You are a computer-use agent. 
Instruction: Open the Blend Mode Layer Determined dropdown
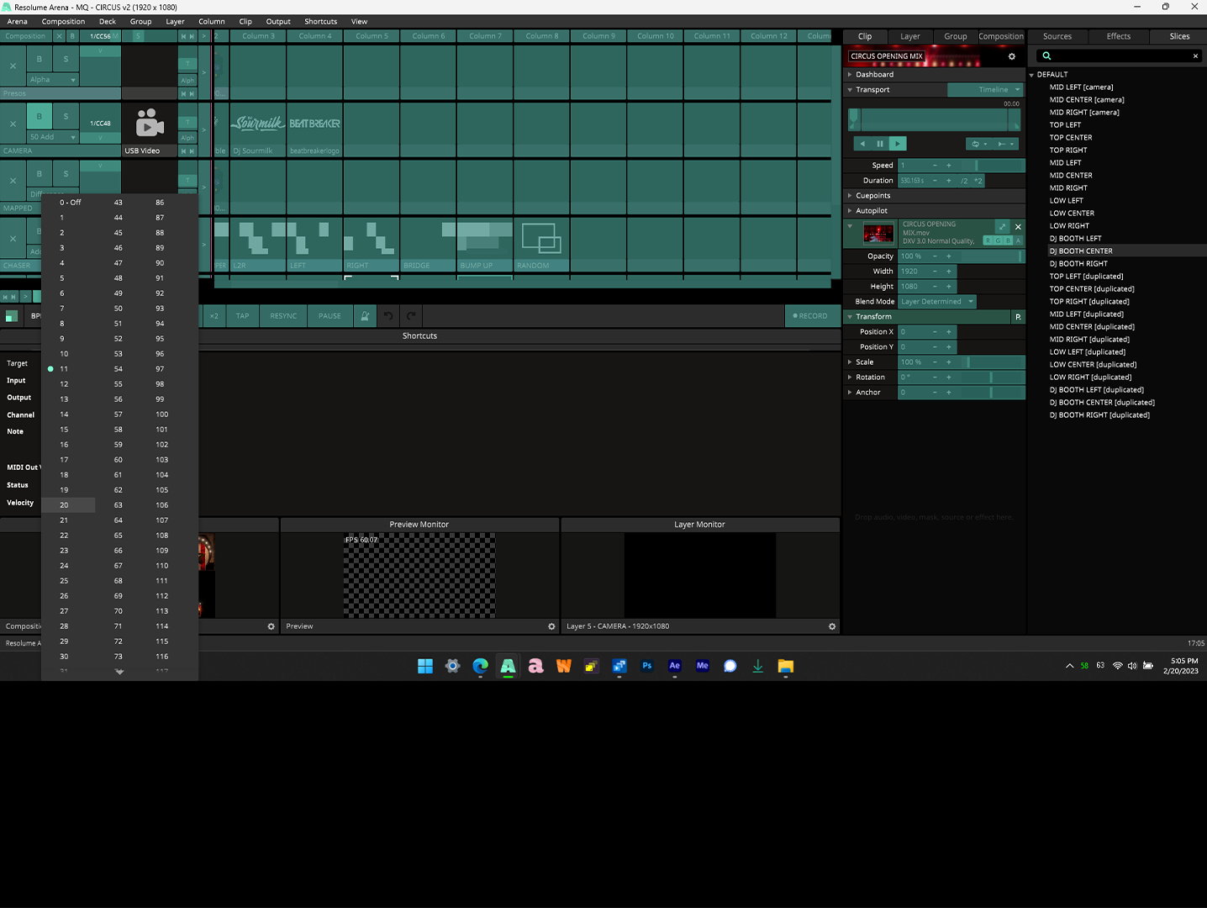click(936, 302)
